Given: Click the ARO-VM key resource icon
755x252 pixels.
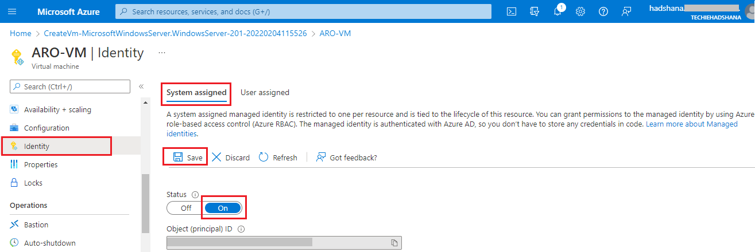Looking at the screenshot, I should [x=17, y=57].
